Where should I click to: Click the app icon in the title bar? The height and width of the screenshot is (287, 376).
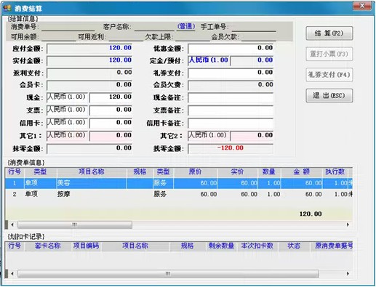(7, 8)
